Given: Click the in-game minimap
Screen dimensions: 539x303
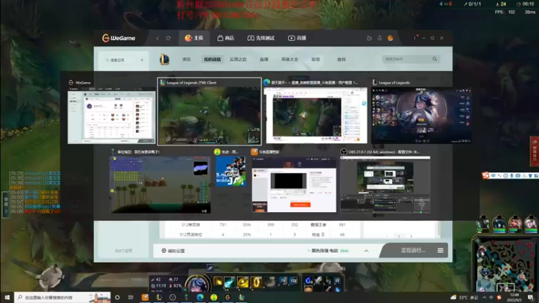Looking at the screenshot, I should (x=505, y=263).
